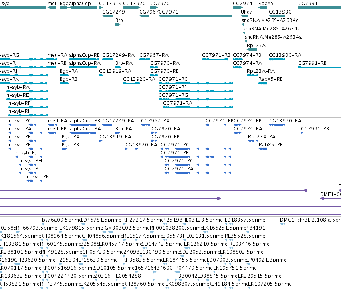Click the RabX5 gene label
Screen dimensions: 341x290
tap(266, 4)
